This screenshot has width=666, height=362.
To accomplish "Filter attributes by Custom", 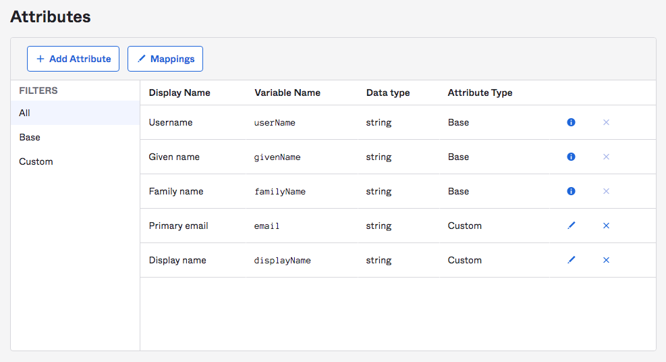I will tap(75, 161).
